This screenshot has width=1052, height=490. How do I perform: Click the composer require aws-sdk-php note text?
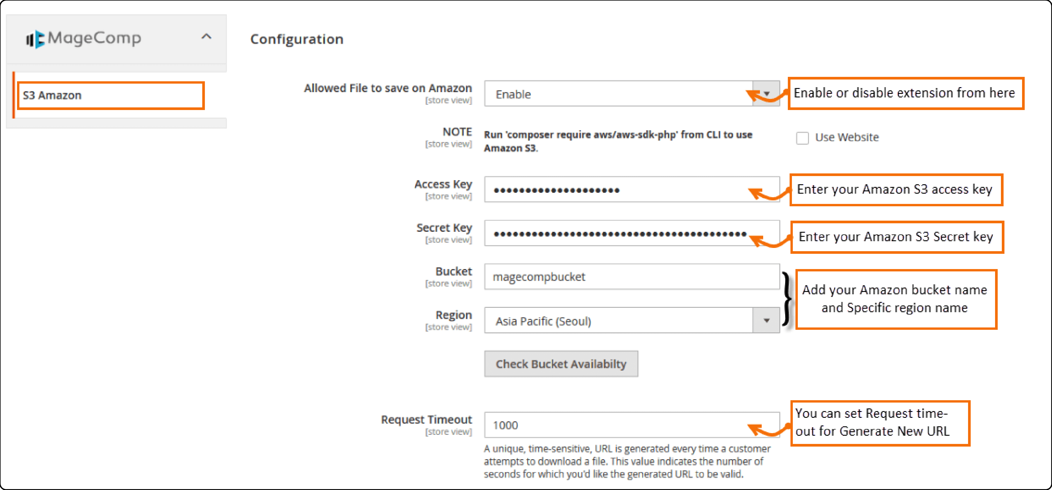(x=618, y=141)
